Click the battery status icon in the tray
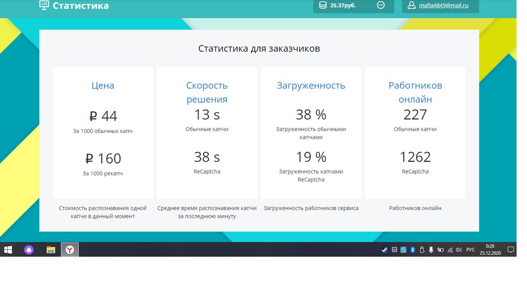527x296 pixels. click(x=440, y=250)
